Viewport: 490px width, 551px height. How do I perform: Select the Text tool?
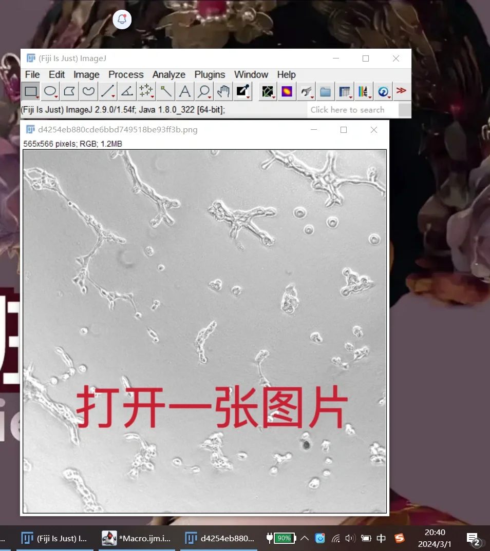pos(184,91)
